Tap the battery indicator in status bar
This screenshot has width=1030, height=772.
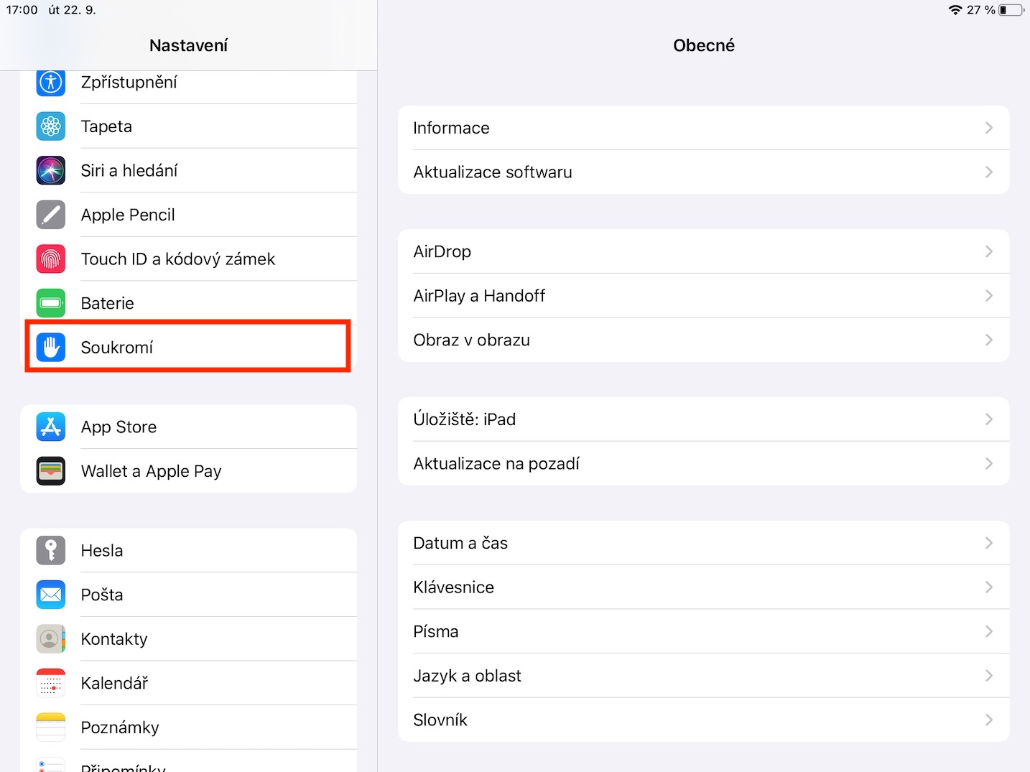tap(1010, 10)
